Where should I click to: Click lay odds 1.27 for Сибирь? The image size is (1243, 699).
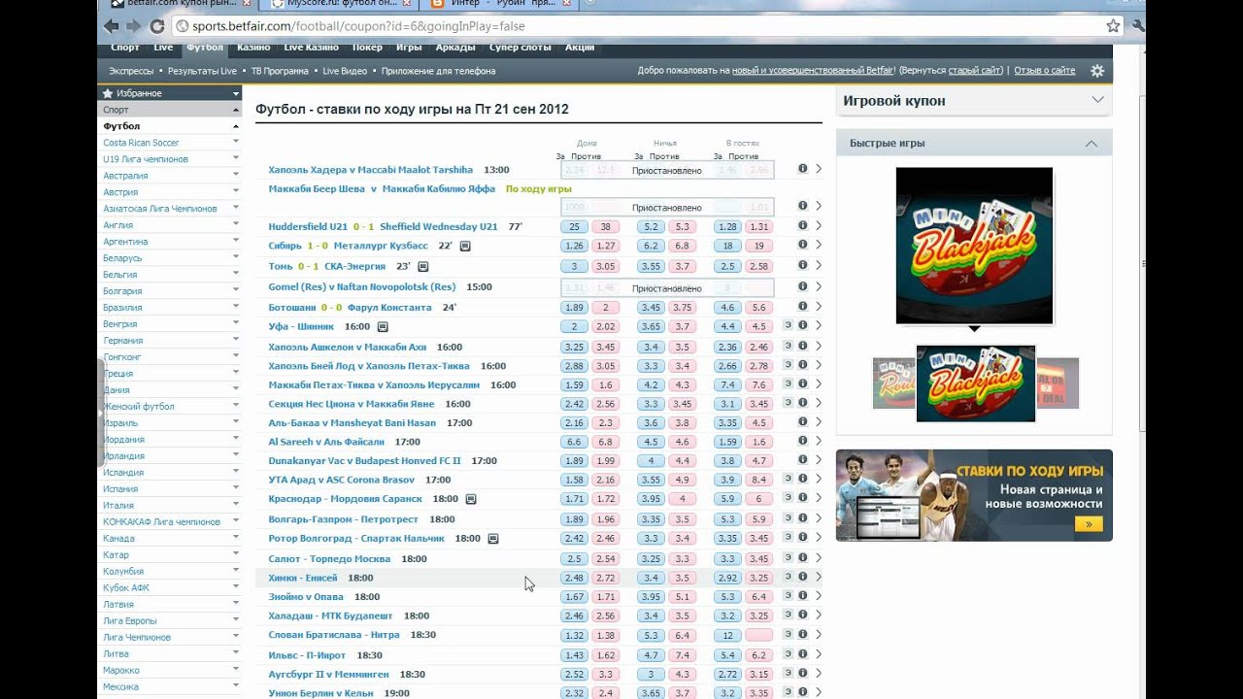click(606, 246)
